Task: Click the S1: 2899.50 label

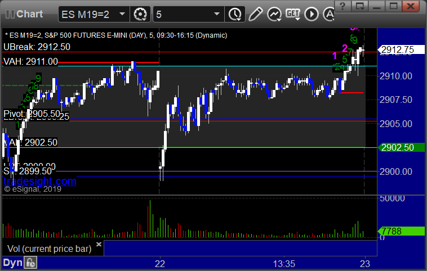Action: pos(28,171)
